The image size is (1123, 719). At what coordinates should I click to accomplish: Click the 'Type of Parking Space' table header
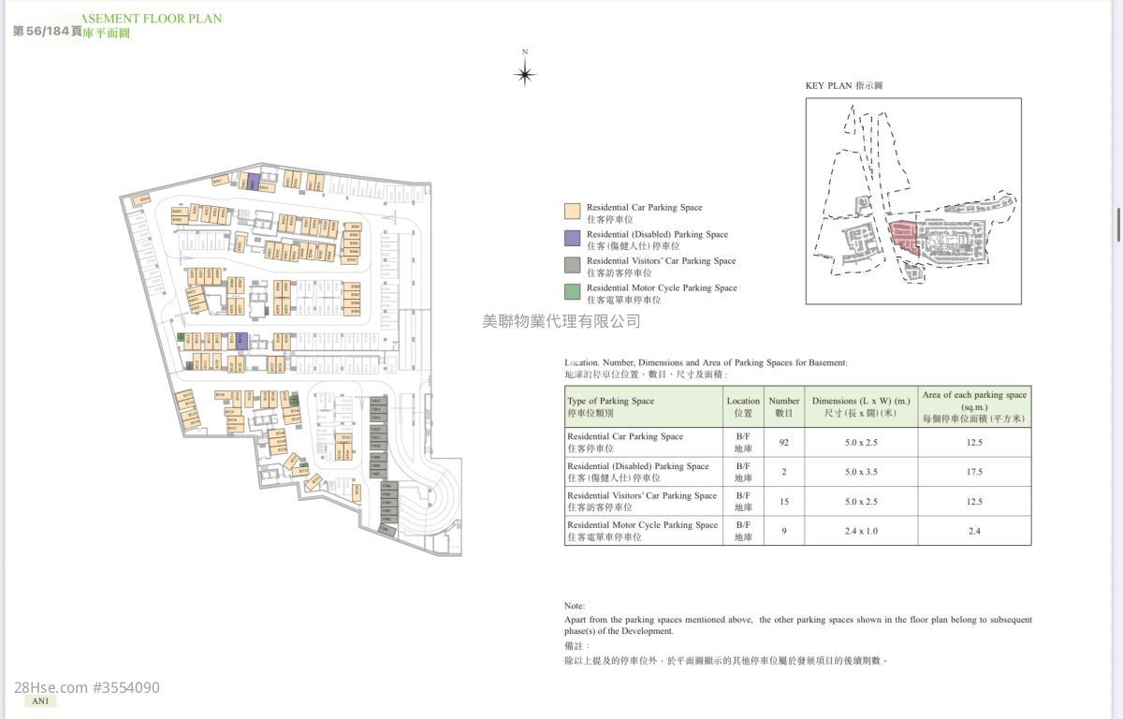click(x=611, y=406)
